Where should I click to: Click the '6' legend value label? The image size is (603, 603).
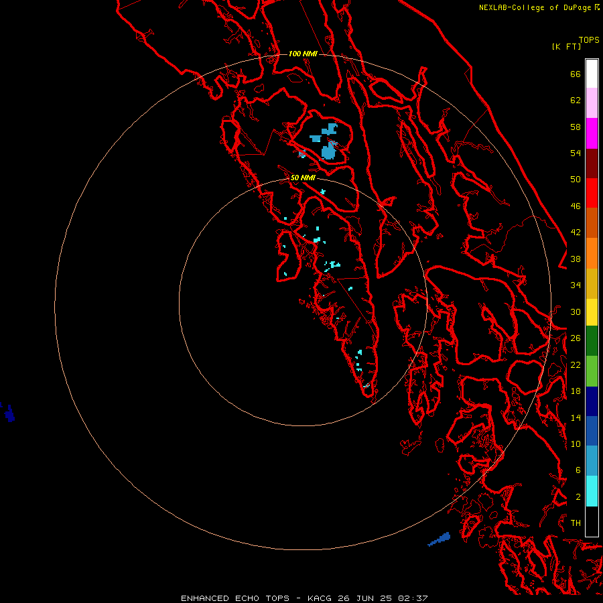(x=578, y=470)
